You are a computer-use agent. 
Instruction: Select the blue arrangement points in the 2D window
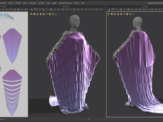point(7,16)
